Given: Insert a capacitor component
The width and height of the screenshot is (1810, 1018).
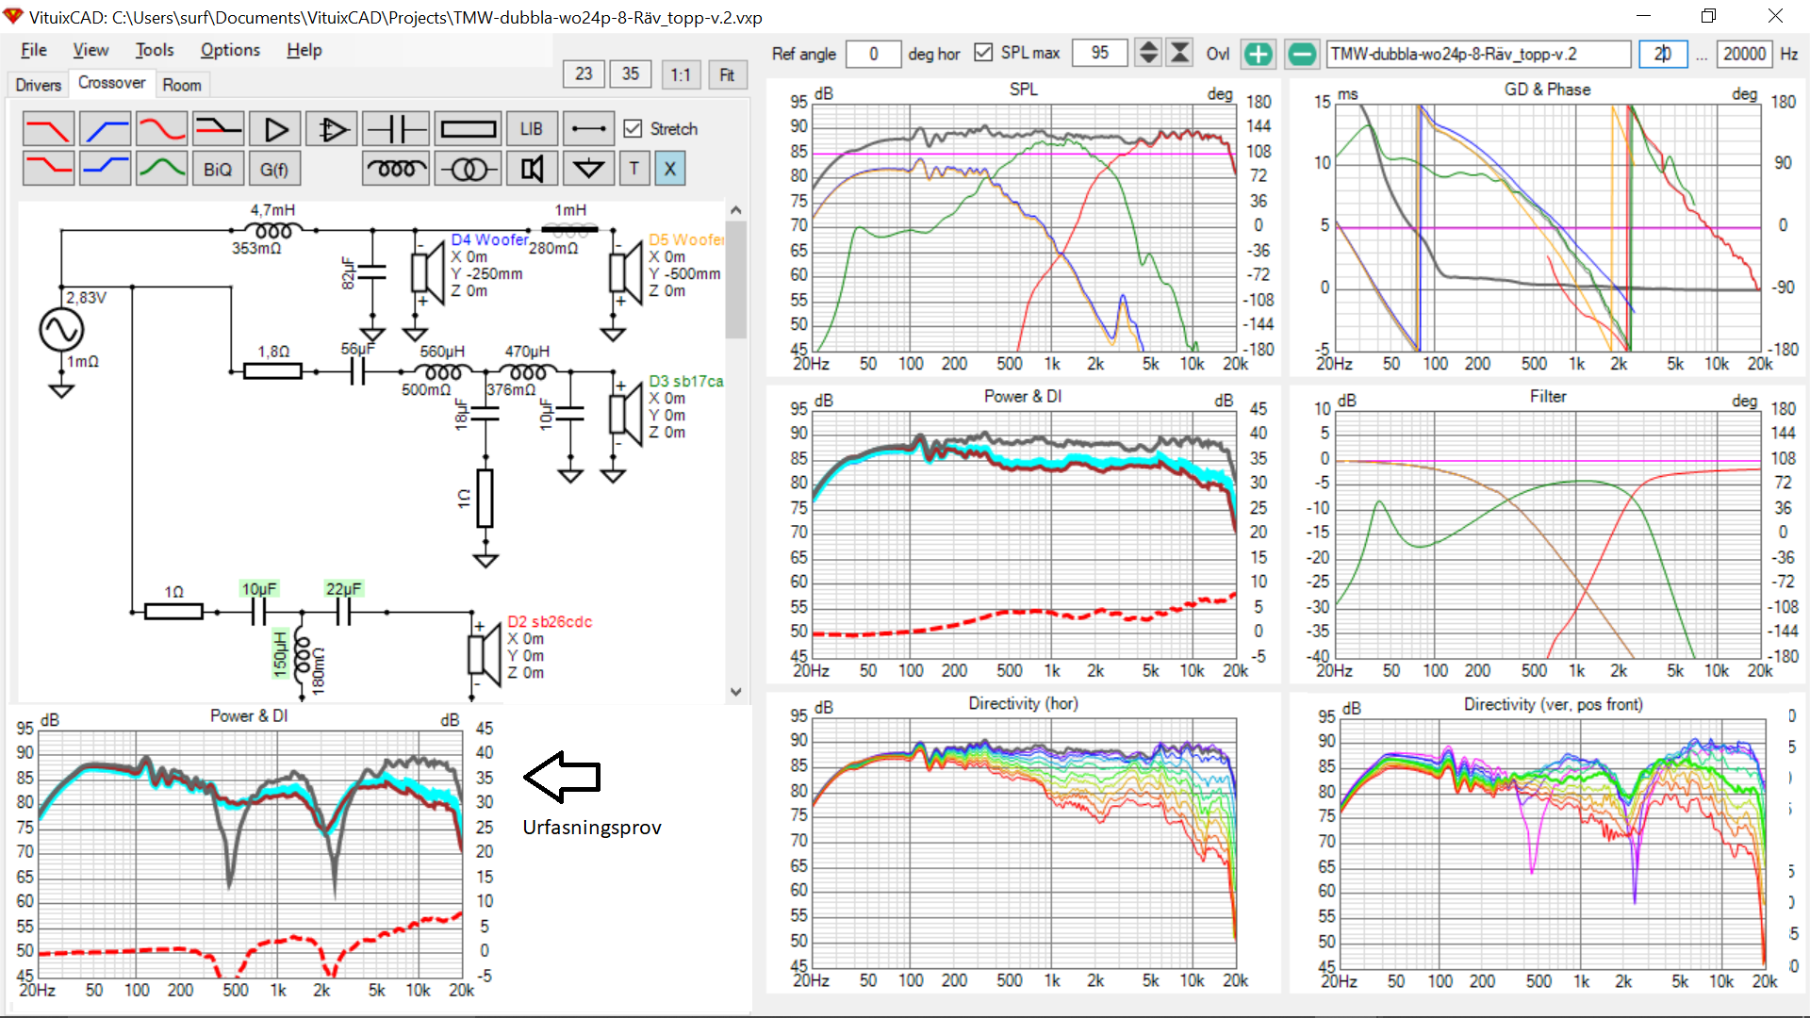Looking at the screenshot, I should tap(396, 129).
